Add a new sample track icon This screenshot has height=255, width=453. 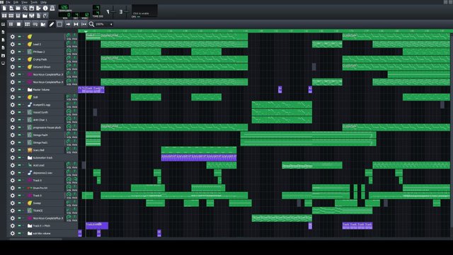point(35,24)
